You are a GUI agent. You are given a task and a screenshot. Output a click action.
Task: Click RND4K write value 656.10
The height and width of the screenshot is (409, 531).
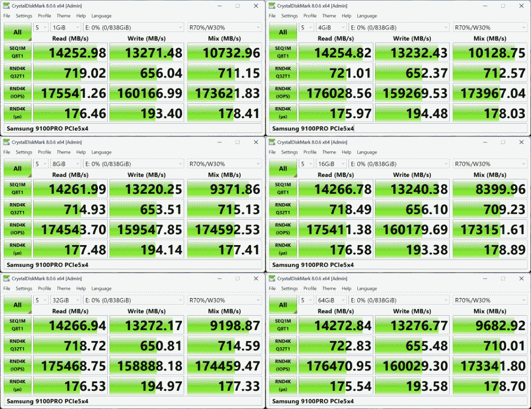pos(426,210)
